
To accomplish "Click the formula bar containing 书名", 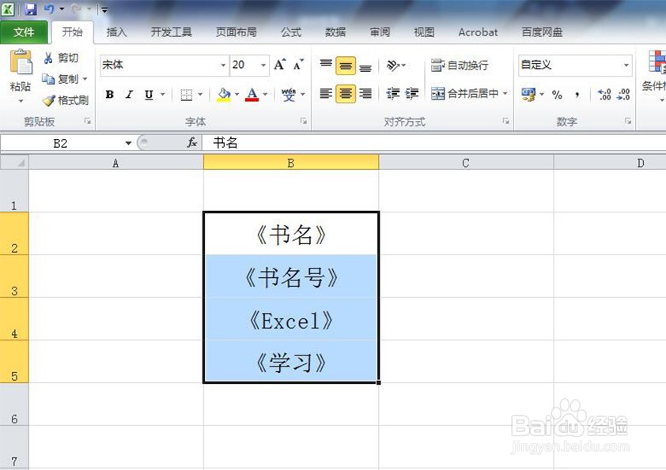I will tap(434, 143).
